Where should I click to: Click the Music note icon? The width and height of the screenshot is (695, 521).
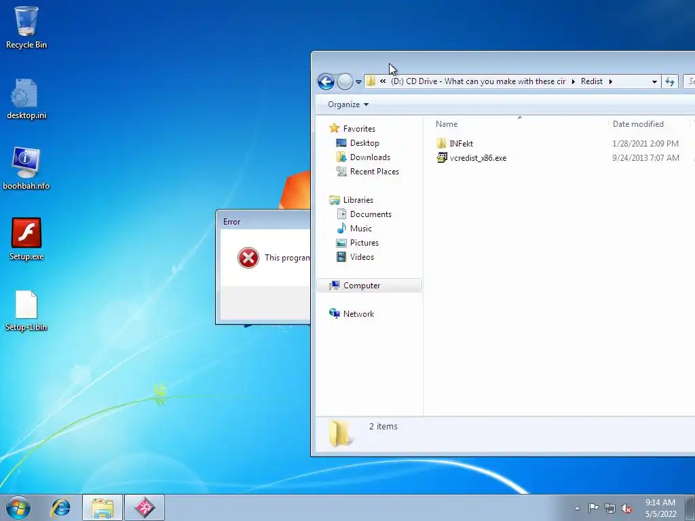point(341,228)
